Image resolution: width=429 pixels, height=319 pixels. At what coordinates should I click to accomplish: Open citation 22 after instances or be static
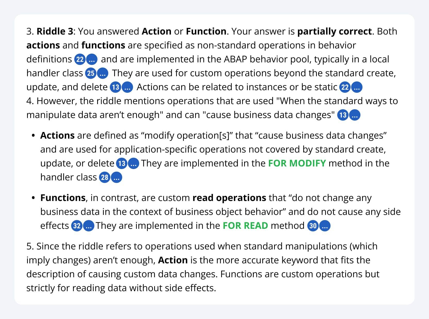pyautogui.click(x=345, y=87)
